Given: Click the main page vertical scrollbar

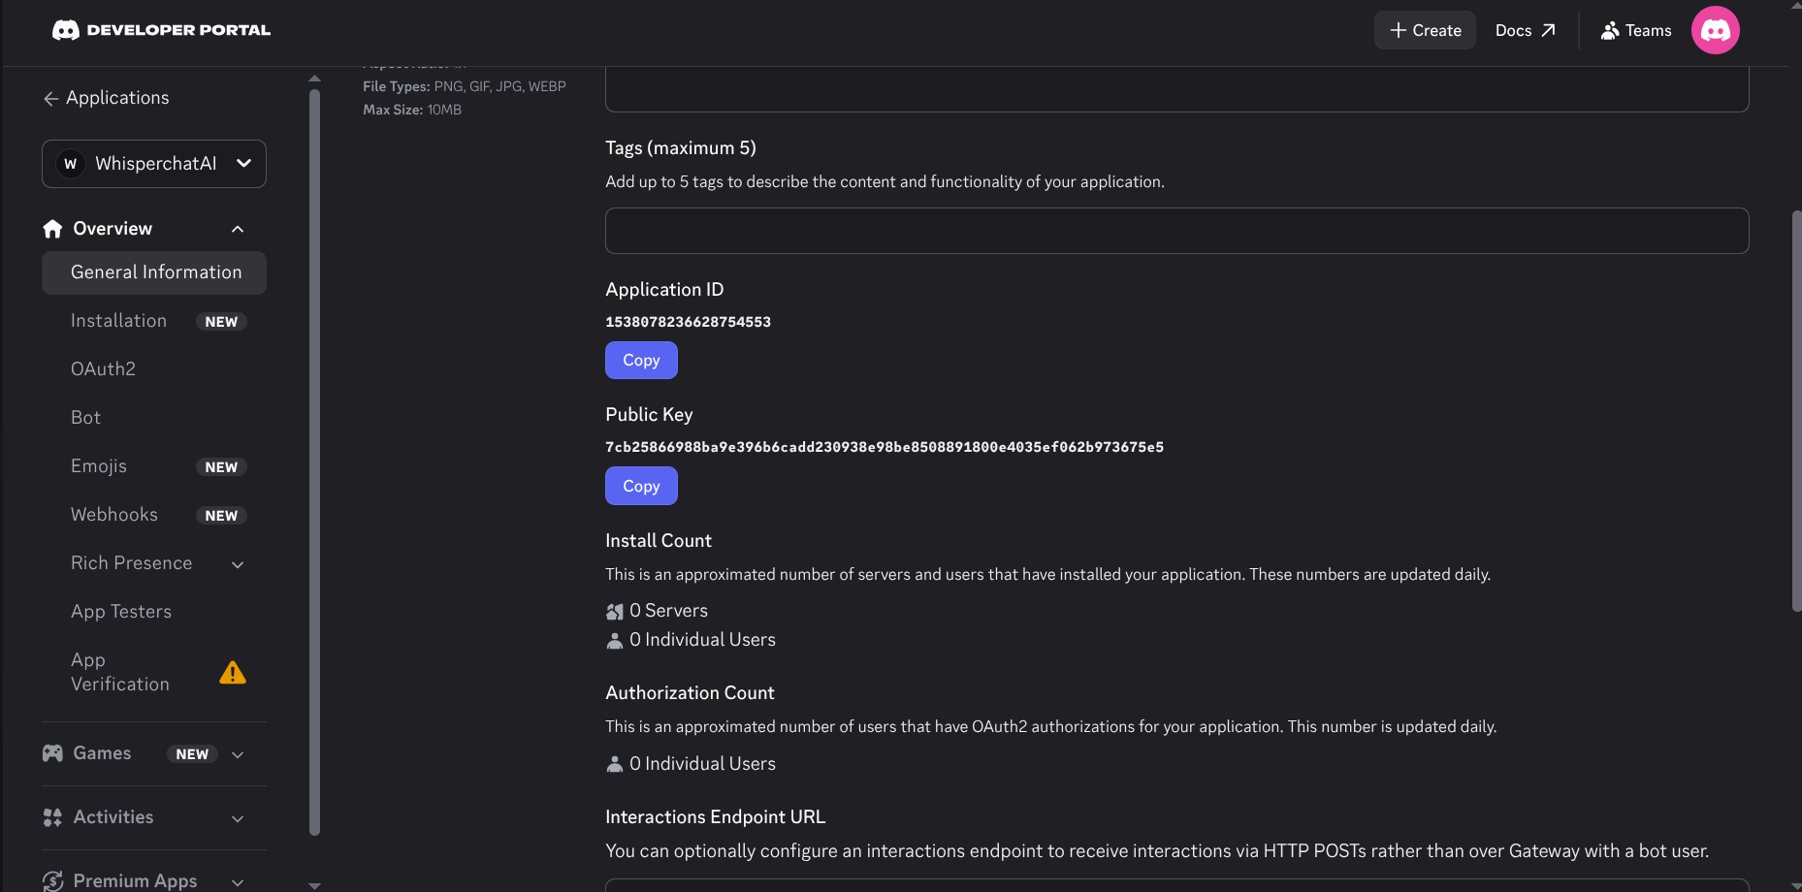Looking at the screenshot, I should coord(1796,411).
